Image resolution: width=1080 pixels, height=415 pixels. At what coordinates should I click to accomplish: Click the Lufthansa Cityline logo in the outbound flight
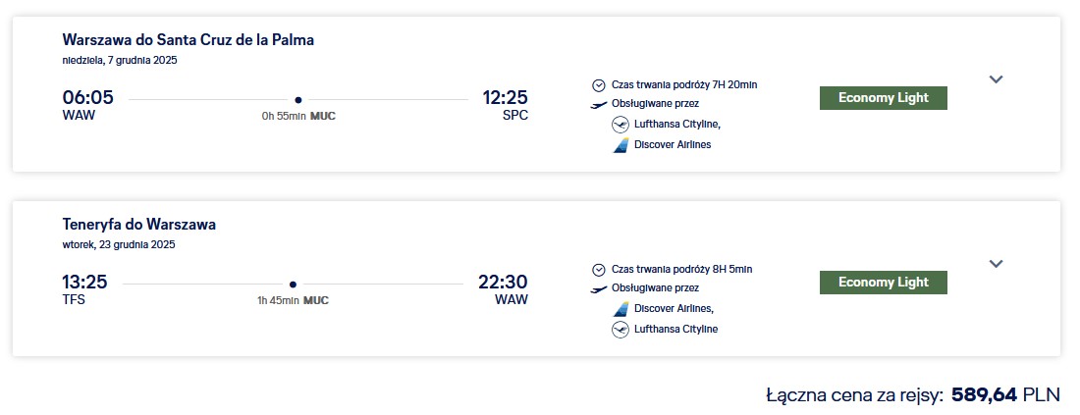(621, 126)
